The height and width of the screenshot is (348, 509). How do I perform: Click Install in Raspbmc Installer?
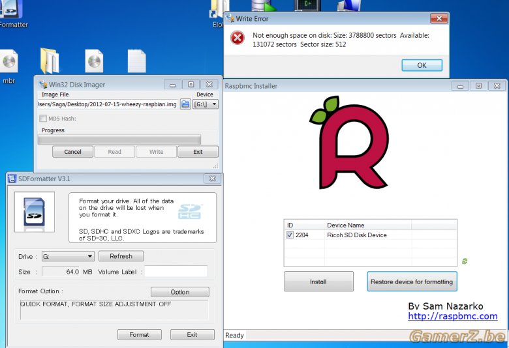[x=318, y=282]
